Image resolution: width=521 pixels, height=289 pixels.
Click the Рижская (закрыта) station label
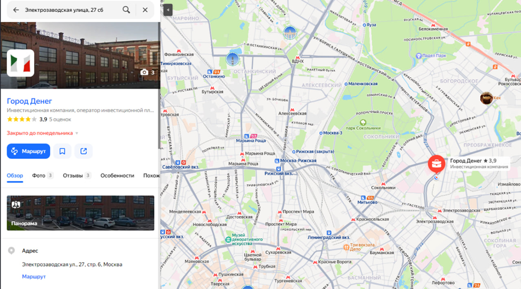coord(313,151)
